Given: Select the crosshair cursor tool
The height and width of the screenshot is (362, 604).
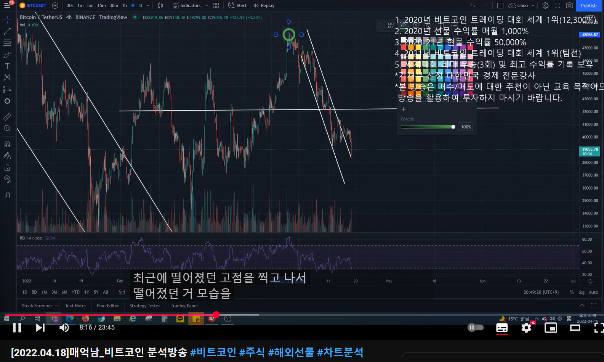Looking at the screenshot, I should click(7, 19).
